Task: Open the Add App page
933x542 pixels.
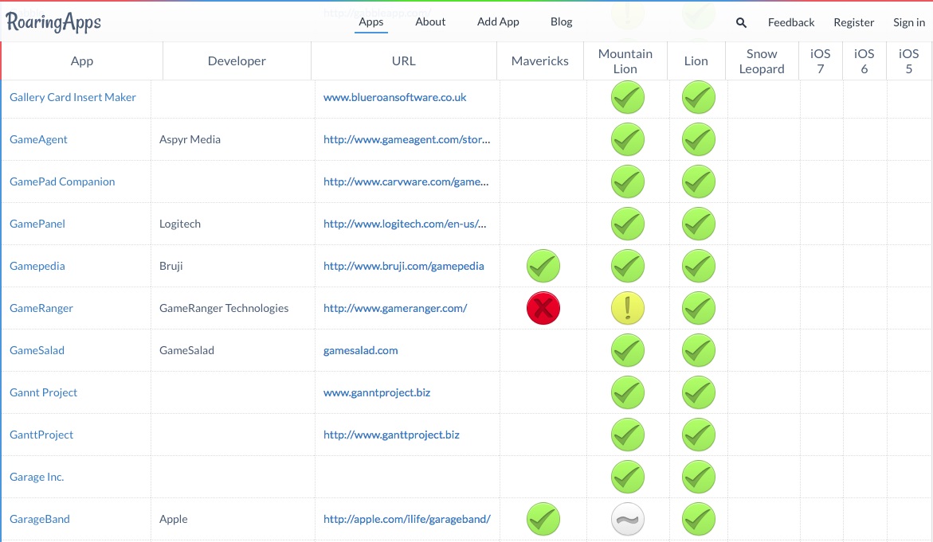Action: [x=498, y=22]
